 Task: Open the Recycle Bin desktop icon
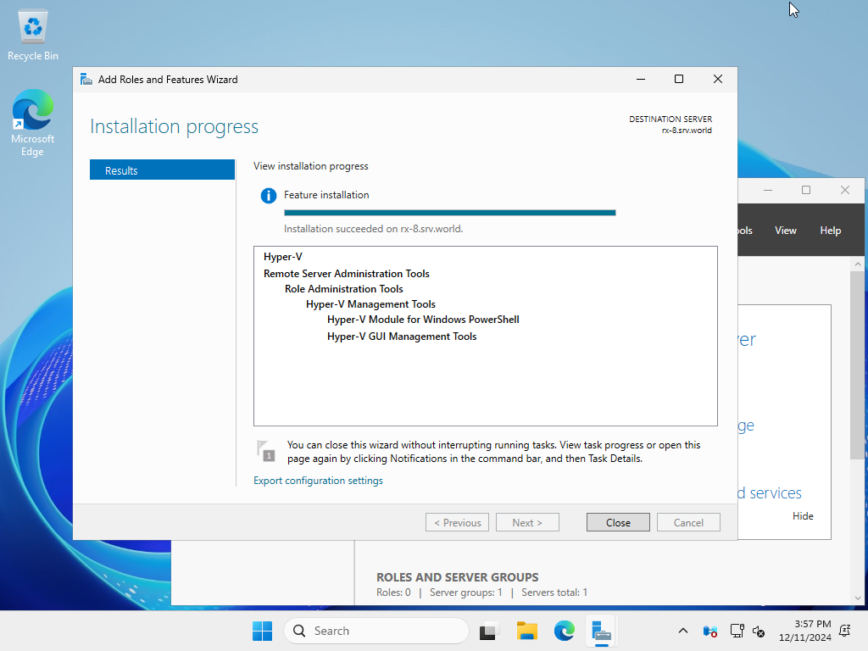[x=33, y=36]
